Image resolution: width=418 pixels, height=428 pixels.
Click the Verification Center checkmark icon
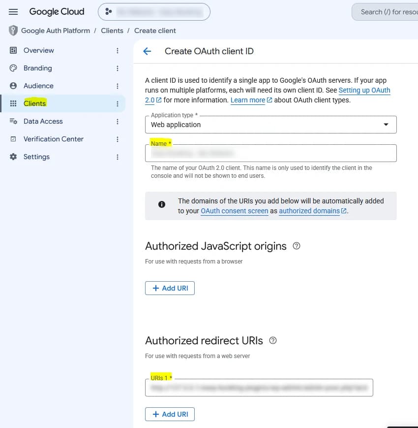[x=13, y=139]
